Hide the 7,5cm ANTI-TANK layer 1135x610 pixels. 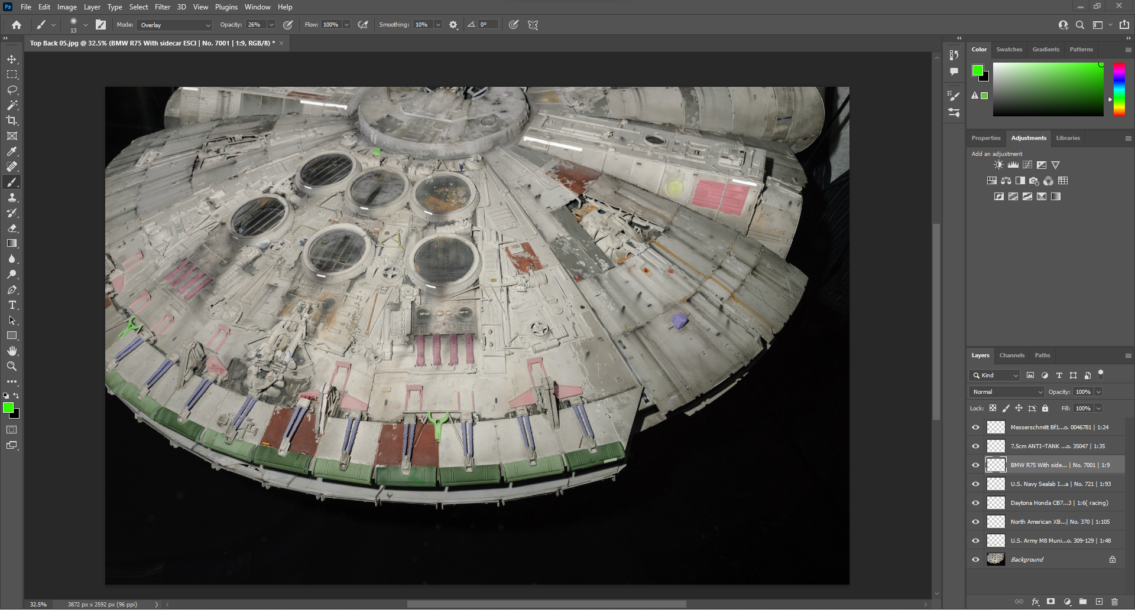(976, 446)
